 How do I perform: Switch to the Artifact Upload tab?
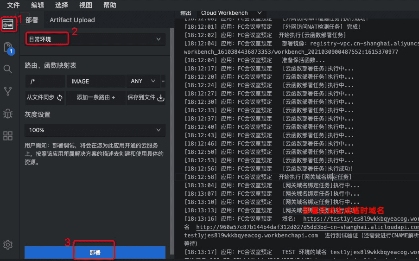coord(72,20)
